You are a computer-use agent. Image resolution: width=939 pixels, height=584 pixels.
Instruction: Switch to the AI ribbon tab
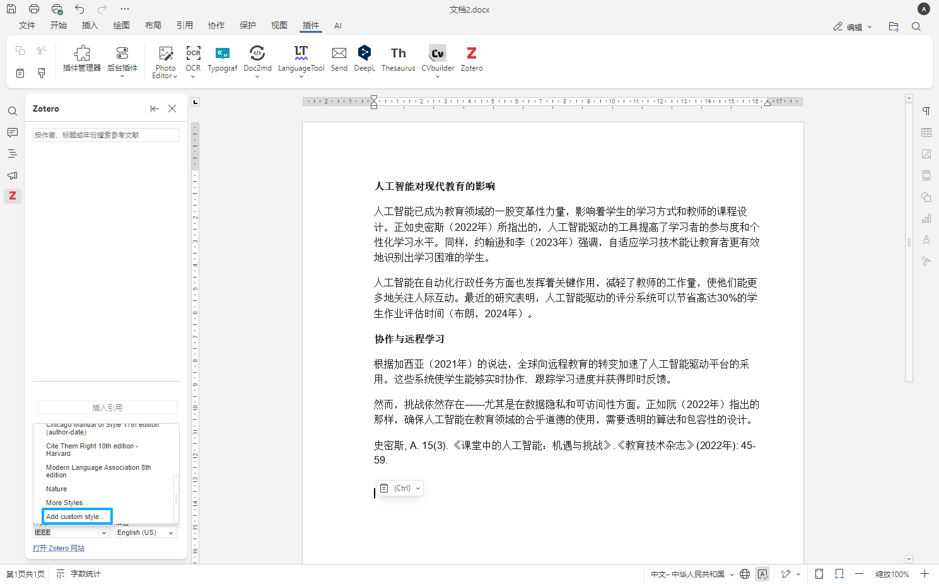(x=338, y=26)
